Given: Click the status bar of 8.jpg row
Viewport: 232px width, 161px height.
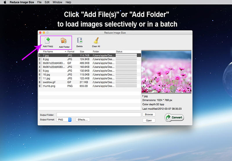Looking at the screenshot, I should [x=126, y=59].
